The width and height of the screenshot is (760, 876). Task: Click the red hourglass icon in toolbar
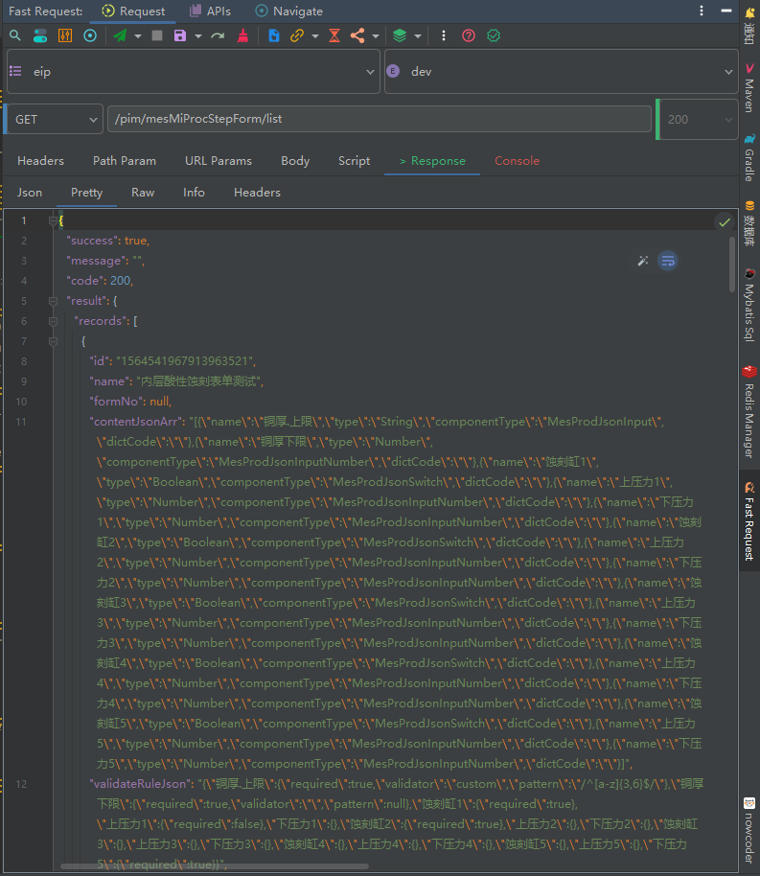334,35
